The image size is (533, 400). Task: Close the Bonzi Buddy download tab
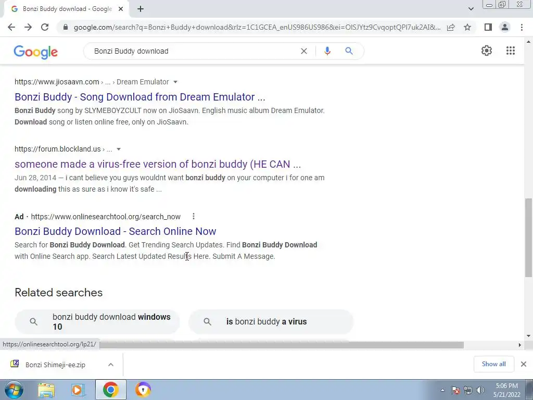[x=121, y=9]
